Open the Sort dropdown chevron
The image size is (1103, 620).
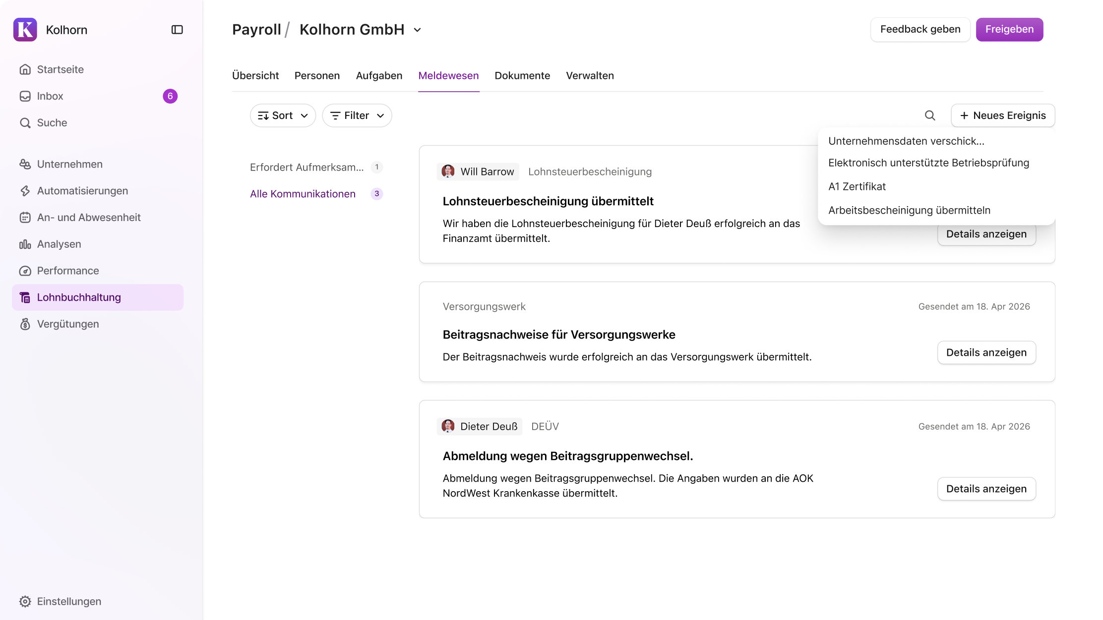pos(305,115)
